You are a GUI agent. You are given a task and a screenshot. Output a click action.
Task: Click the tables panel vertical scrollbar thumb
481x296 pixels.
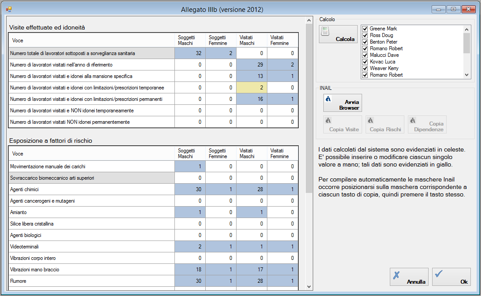click(309, 108)
